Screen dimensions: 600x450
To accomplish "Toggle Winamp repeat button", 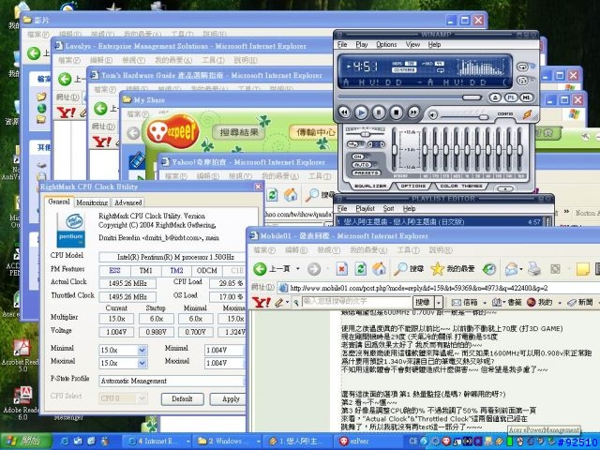I will 523,67.
